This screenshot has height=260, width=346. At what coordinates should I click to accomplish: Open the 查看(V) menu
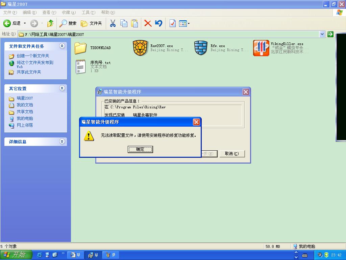[x=49, y=13]
